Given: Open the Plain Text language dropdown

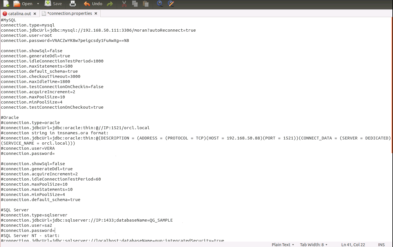Looking at the screenshot, I should 283,244.
